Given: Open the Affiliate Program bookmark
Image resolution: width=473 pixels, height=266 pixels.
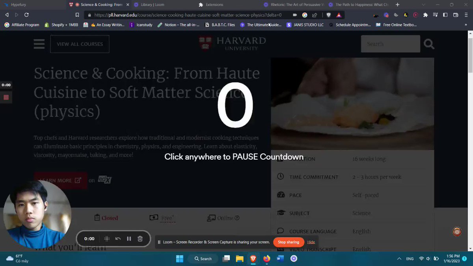Looking at the screenshot, I should click(22, 25).
